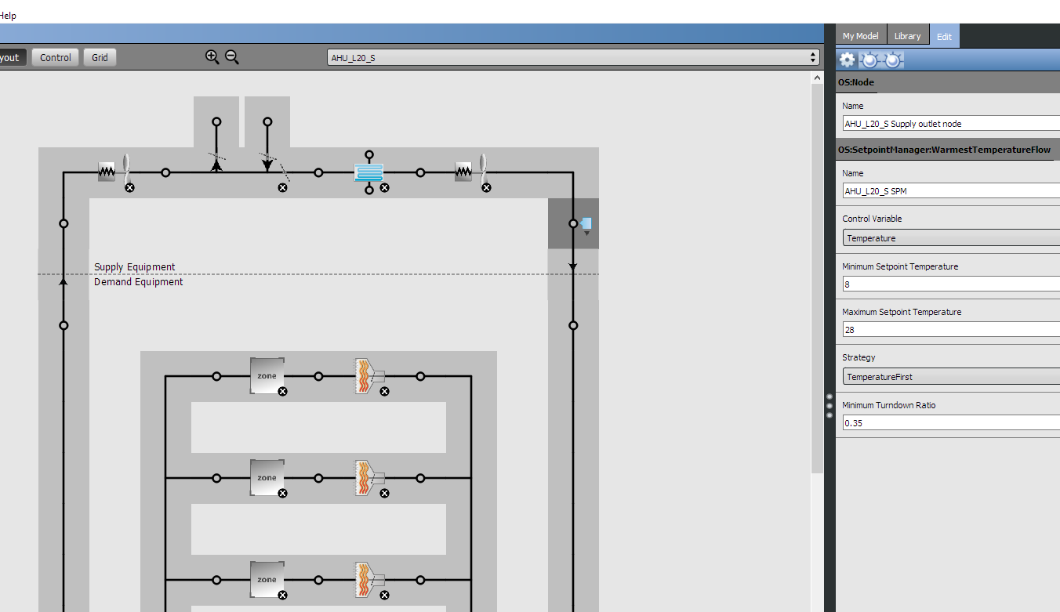Click the Minimum Setpoint Temperature field
This screenshot has width=1060, height=612.
click(951, 284)
